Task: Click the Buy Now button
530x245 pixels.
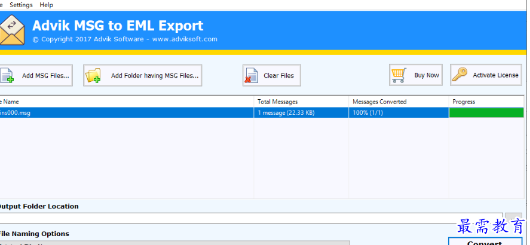Action: [x=416, y=75]
